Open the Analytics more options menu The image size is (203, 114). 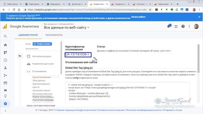pyautogui.click(x=189, y=26)
